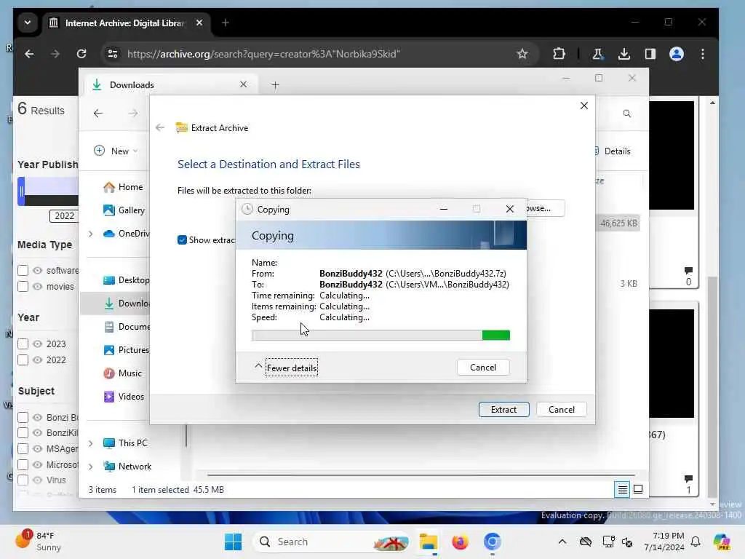Viewport: 745px width, 559px height.
Task: Cancel the Extract Archive dialog
Action: pos(561,410)
